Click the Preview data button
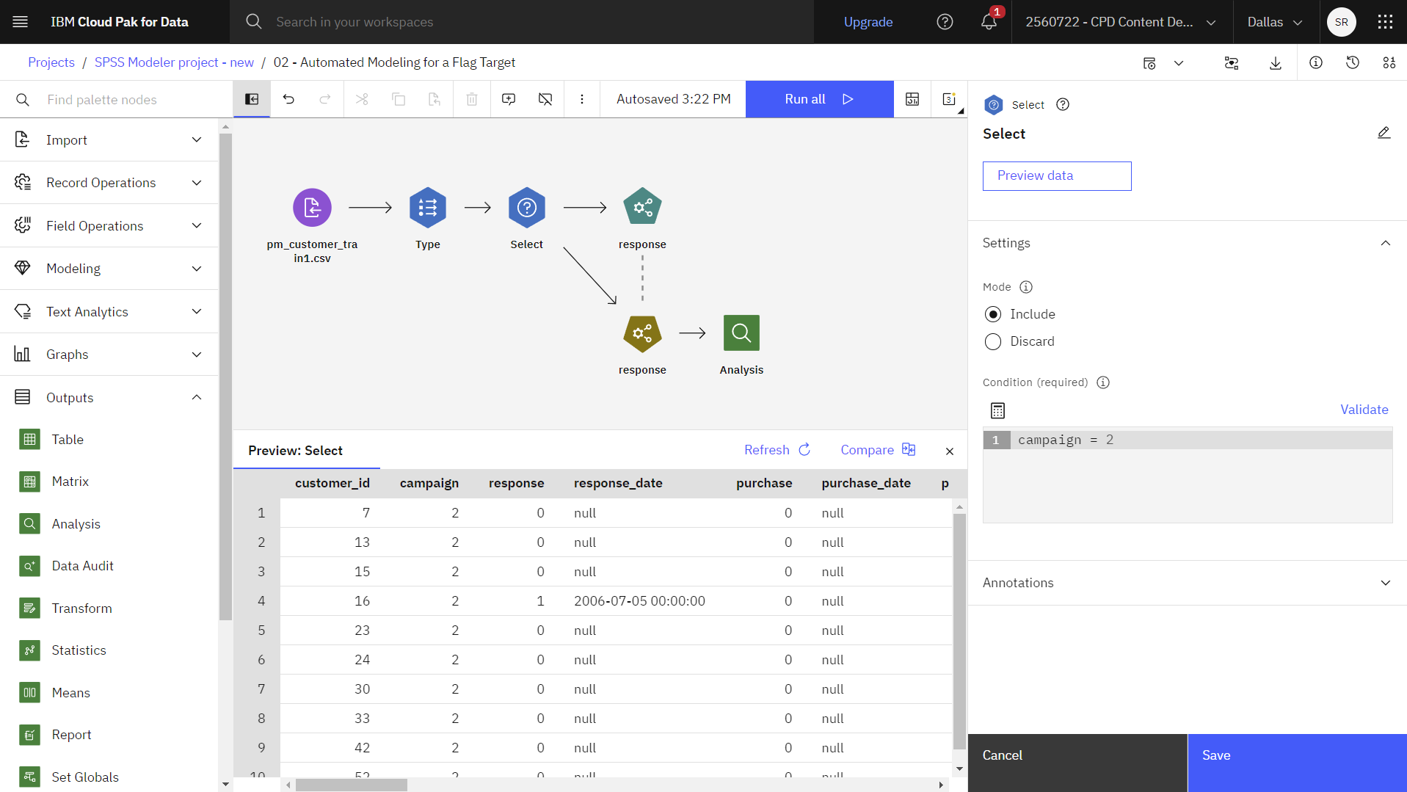Screen dimensions: 1407x792 [x=1056, y=176]
